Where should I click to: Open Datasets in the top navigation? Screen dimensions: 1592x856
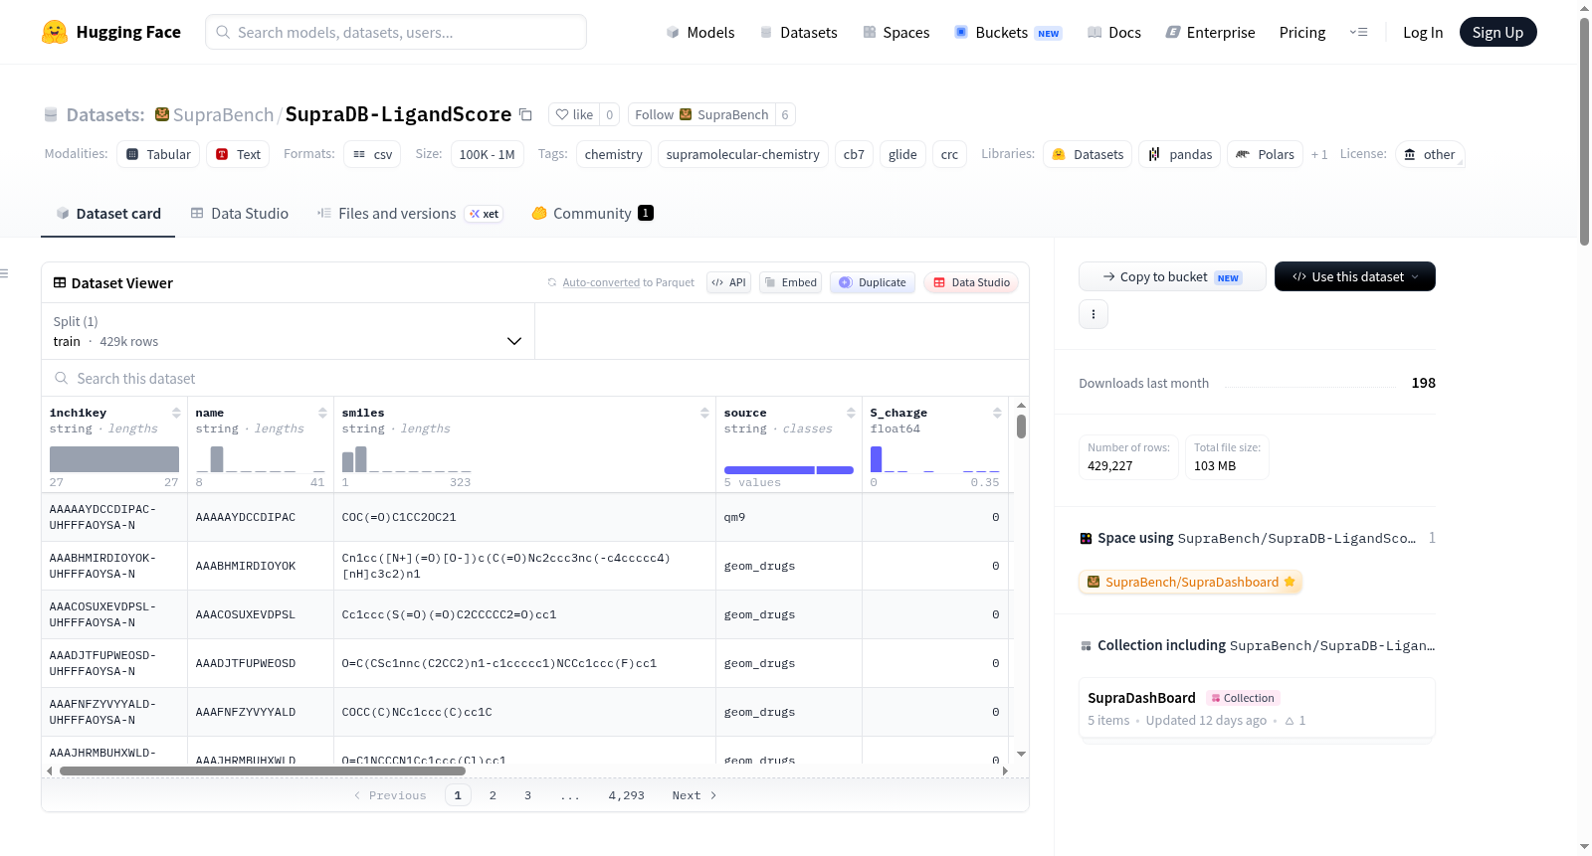(799, 33)
